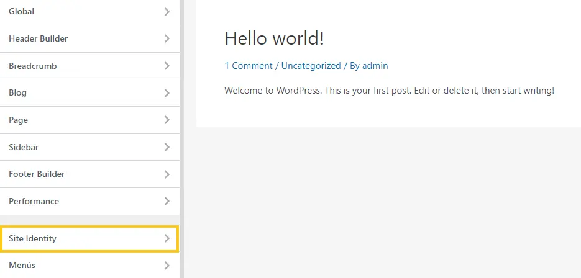
Task: Expand chevron arrow next to Footer Builder
Action: point(167,174)
